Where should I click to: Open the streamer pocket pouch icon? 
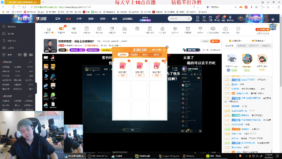[112, 29]
